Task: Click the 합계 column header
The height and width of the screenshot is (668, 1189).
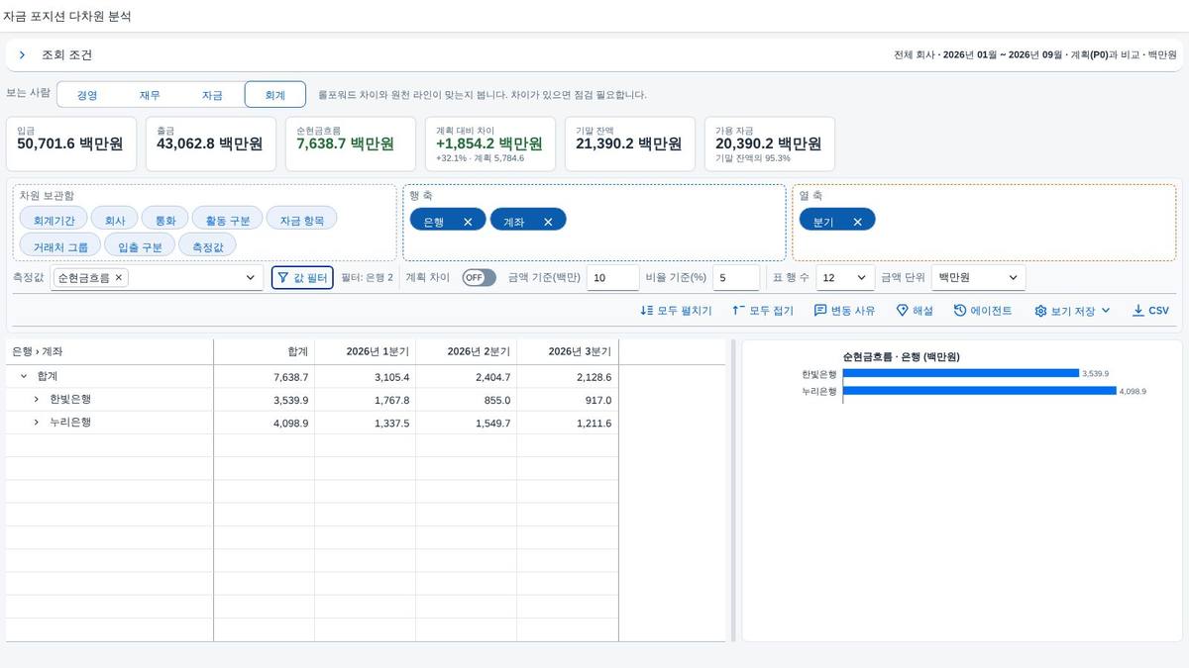Action: (x=264, y=351)
